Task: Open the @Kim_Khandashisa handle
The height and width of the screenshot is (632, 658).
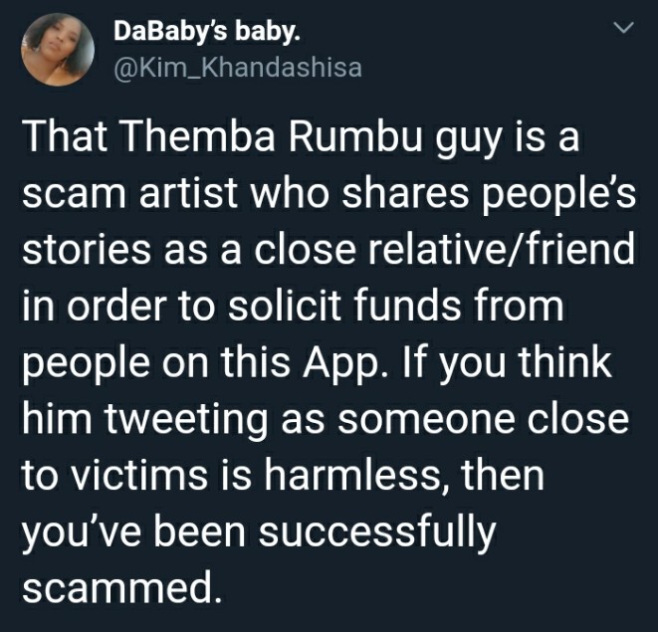Action: (238, 68)
